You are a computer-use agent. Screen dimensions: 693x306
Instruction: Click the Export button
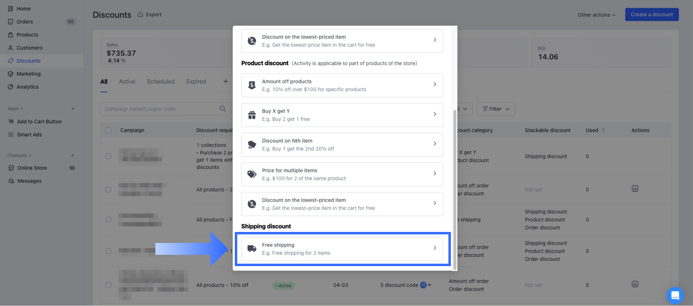(150, 15)
